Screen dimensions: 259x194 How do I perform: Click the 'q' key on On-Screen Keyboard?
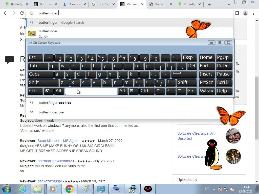(x=54, y=66)
